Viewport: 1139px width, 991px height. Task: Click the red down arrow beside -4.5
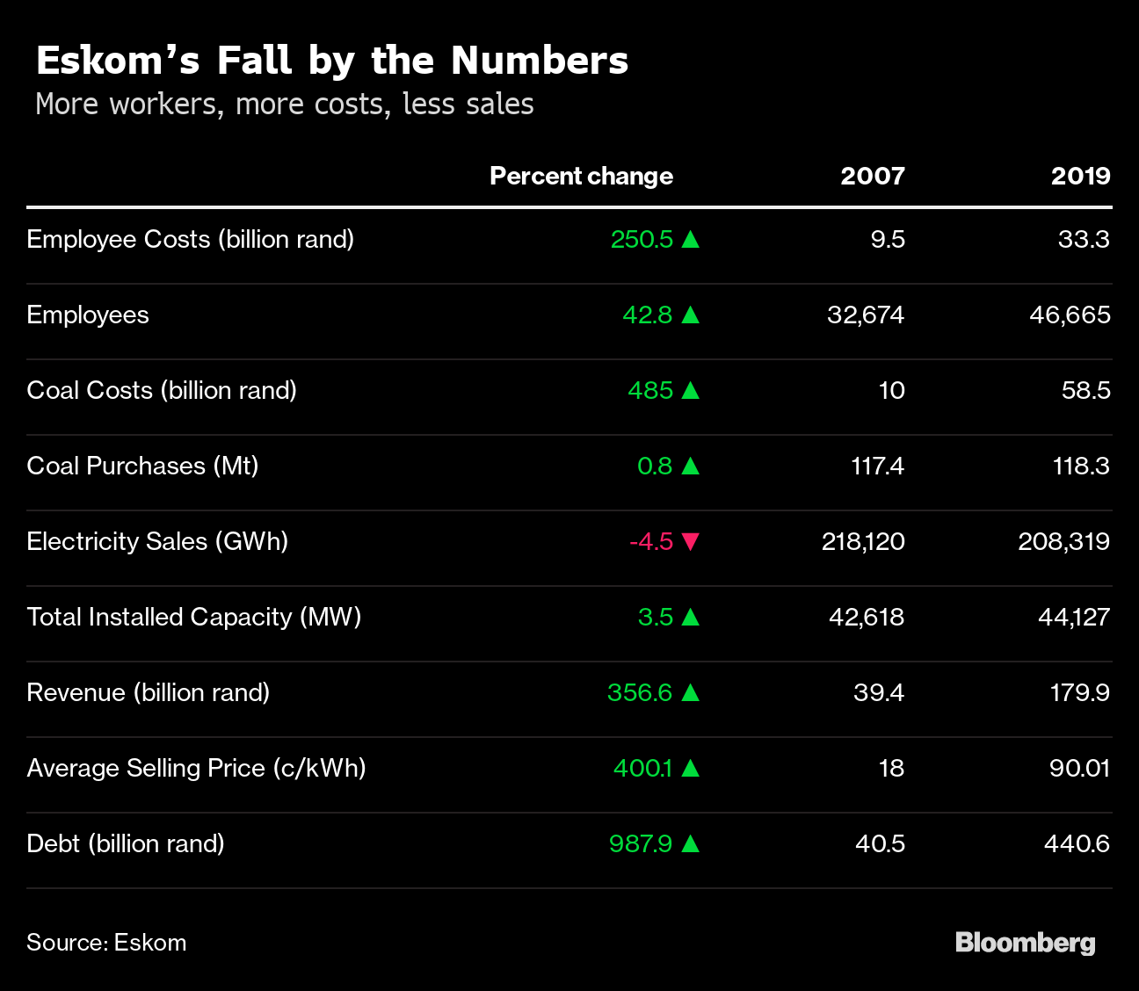point(691,541)
